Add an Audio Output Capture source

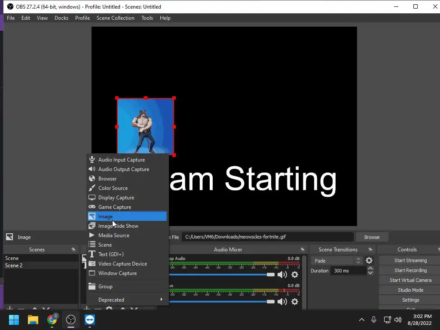pyautogui.click(x=127, y=169)
